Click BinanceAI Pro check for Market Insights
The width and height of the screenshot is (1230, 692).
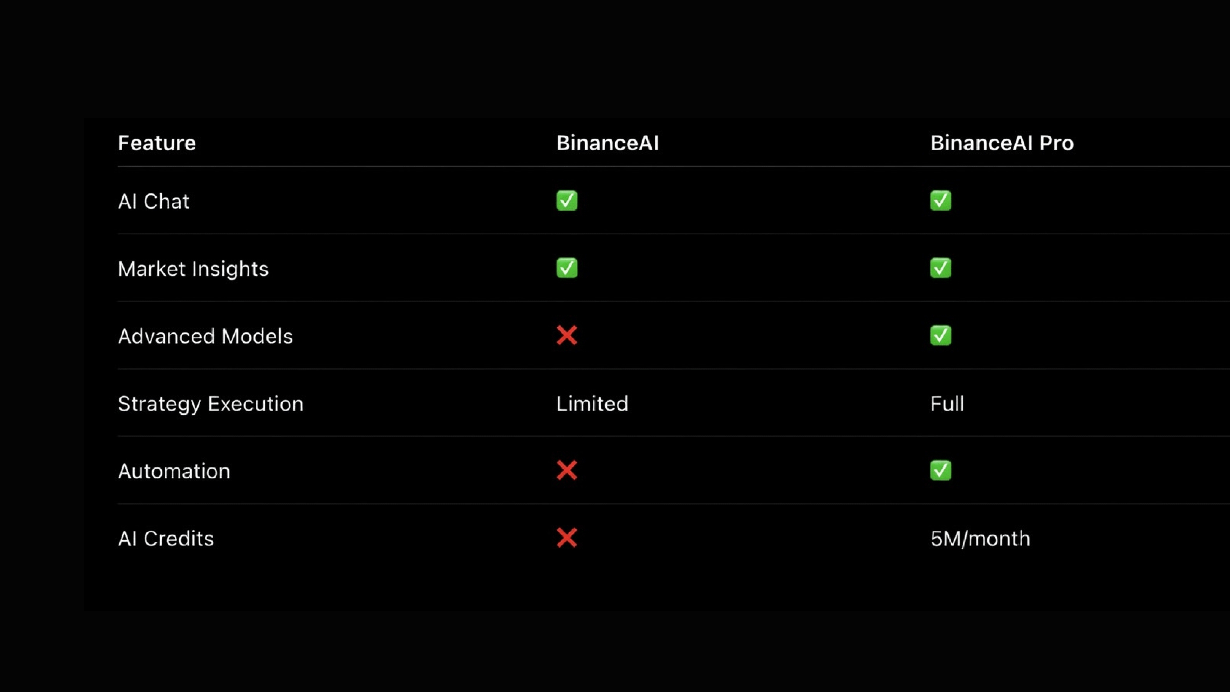[x=941, y=268]
